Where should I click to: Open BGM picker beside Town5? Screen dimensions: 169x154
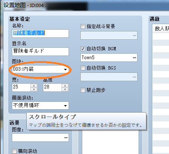pyautogui.click(x=135, y=58)
